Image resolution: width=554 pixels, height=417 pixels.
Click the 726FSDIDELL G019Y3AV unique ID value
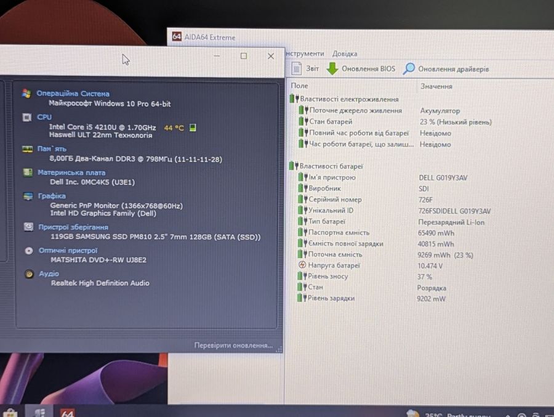pos(454,211)
